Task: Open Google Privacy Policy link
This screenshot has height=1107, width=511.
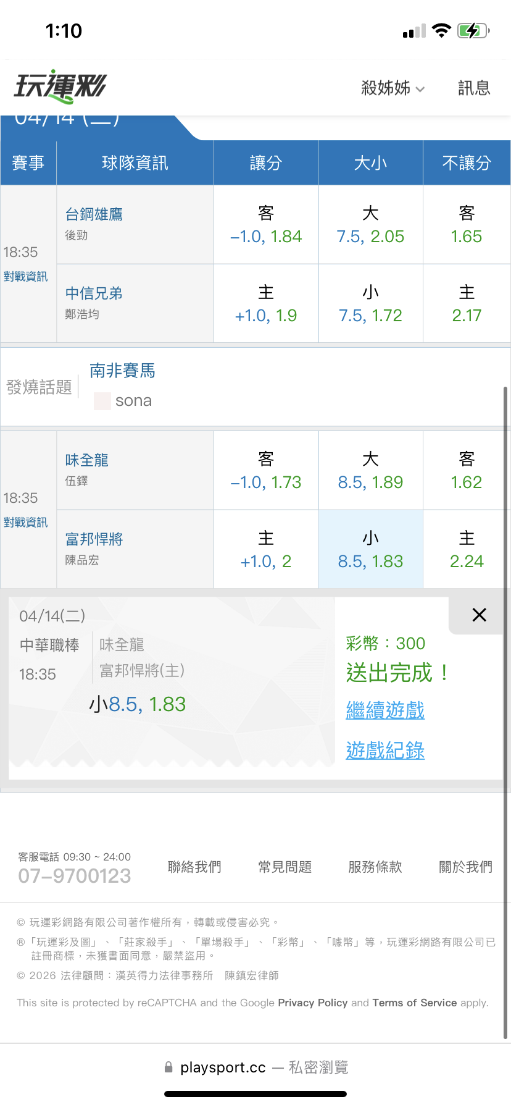Action: click(x=312, y=1003)
